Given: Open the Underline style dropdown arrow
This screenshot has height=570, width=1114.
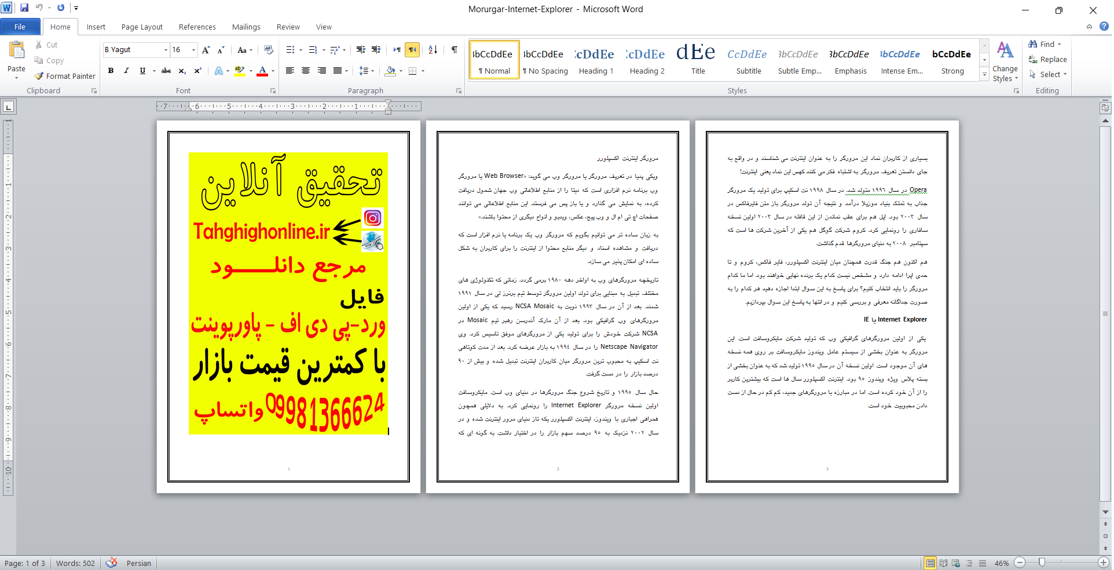Looking at the screenshot, I should click(154, 71).
